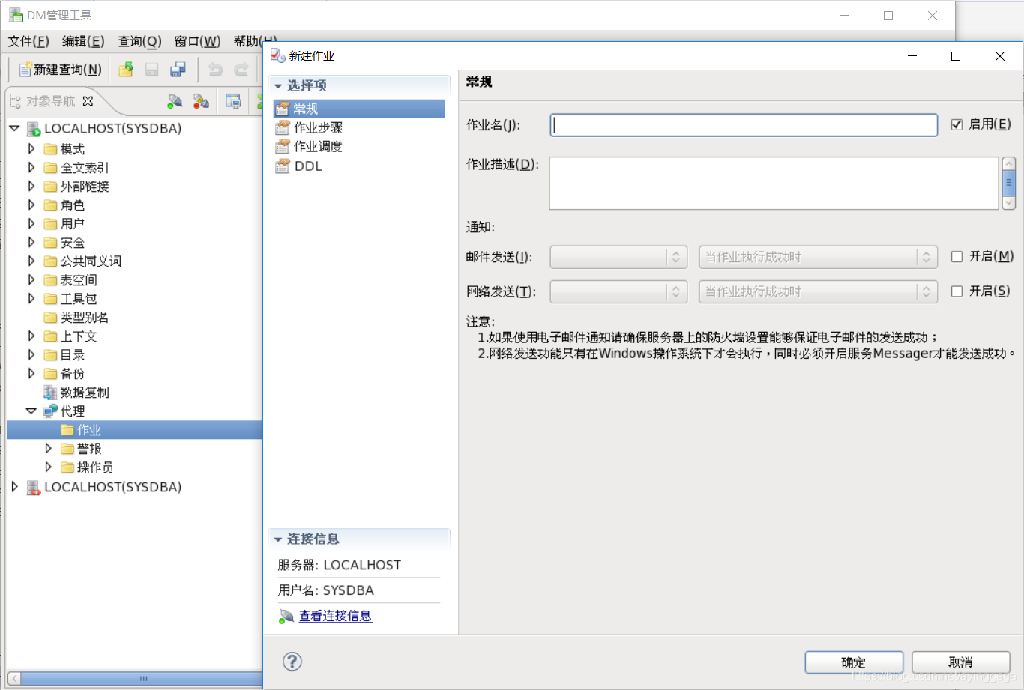Click the scroll up arrow of 作业描述
This screenshot has height=690, width=1024.
tap(1009, 163)
